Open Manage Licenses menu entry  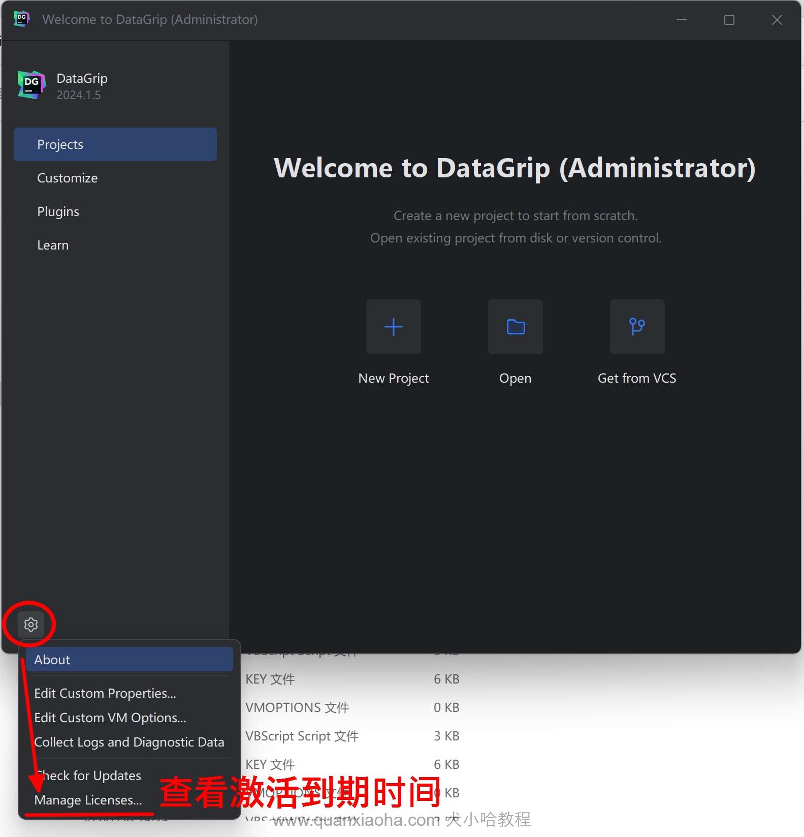click(x=130, y=800)
